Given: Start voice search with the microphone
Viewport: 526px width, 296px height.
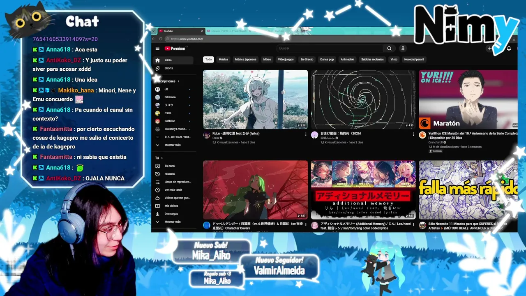Looking at the screenshot, I should [403, 49].
